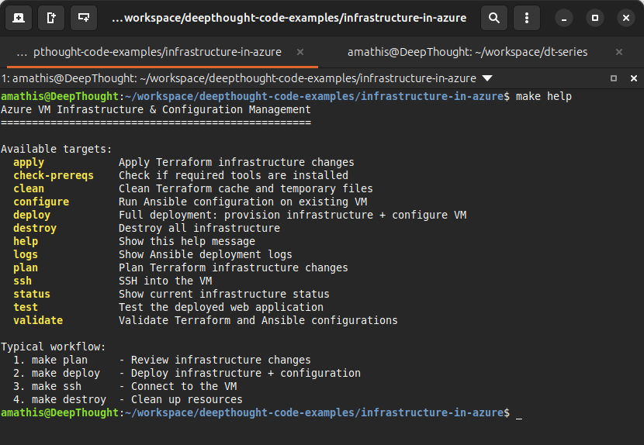Screen dimensions: 644x445
Task: Close the terminal pane with X
Action: (x=634, y=78)
